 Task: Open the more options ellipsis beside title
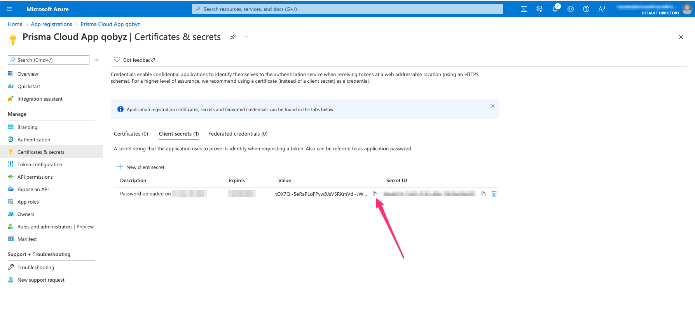pyautogui.click(x=246, y=37)
